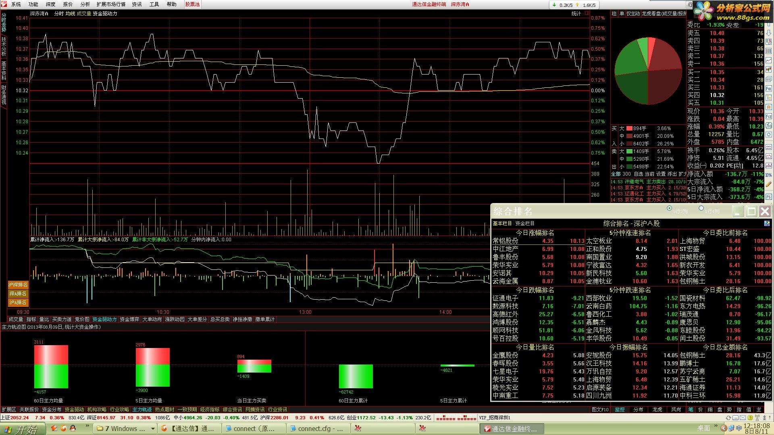The height and width of the screenshot is (435, 774).
Task: Open the 技术分析 left side tab
Action: point(4,46)
